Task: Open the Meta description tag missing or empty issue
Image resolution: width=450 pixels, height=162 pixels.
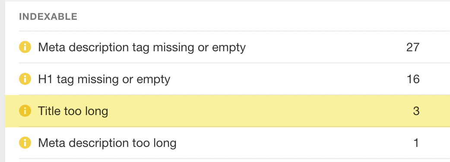Action: [x=142, y=47]
